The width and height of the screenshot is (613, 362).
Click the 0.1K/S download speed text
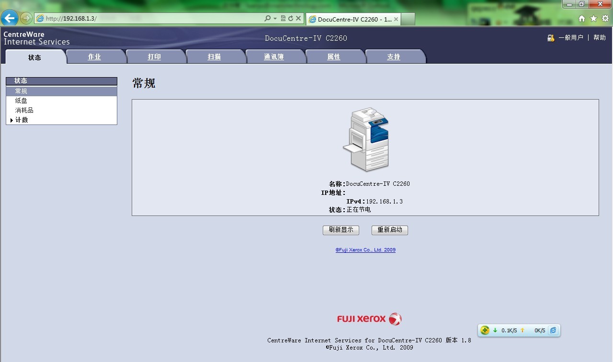509,330
